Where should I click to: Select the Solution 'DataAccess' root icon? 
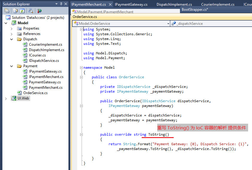(x=8, y=18)
